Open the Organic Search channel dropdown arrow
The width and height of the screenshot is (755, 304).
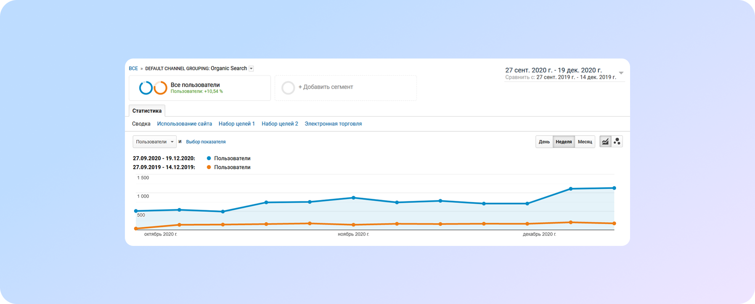[251, 69]
